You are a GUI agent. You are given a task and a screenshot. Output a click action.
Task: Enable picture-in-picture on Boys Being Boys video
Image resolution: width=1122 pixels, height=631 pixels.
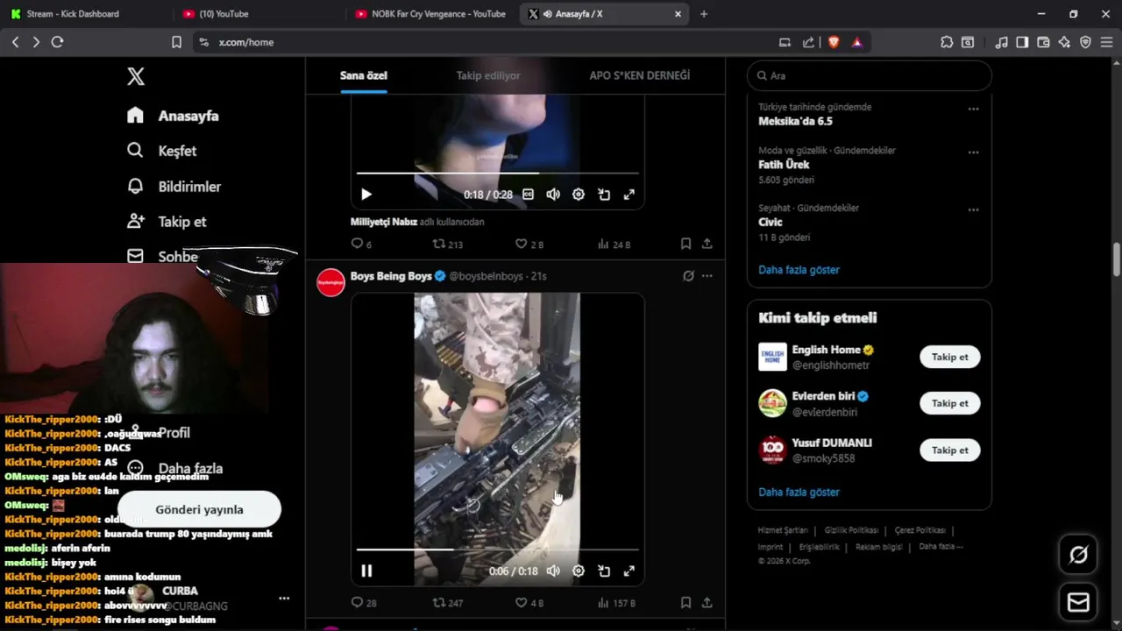click(604, 571)
